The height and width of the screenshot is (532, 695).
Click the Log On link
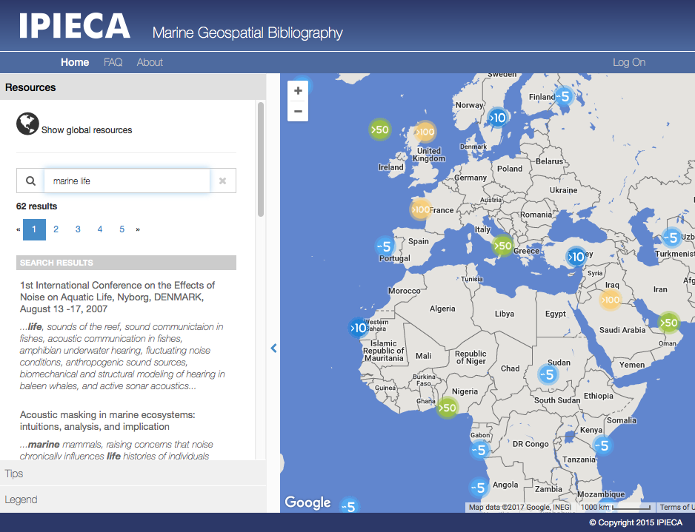(x=629, y=62)
